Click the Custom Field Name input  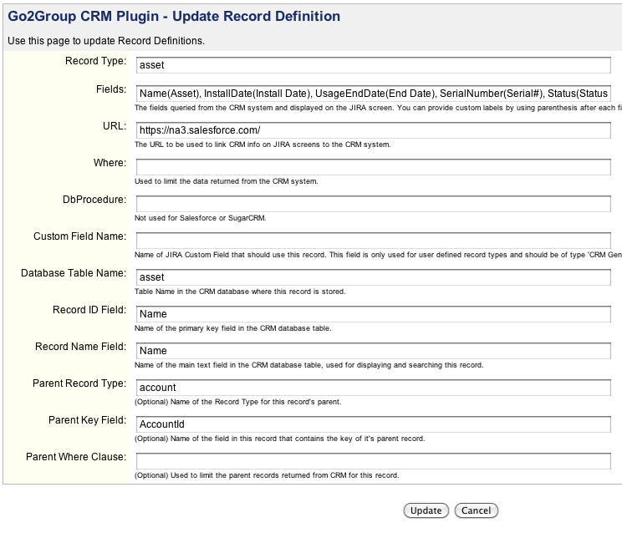tap(373, 241)
